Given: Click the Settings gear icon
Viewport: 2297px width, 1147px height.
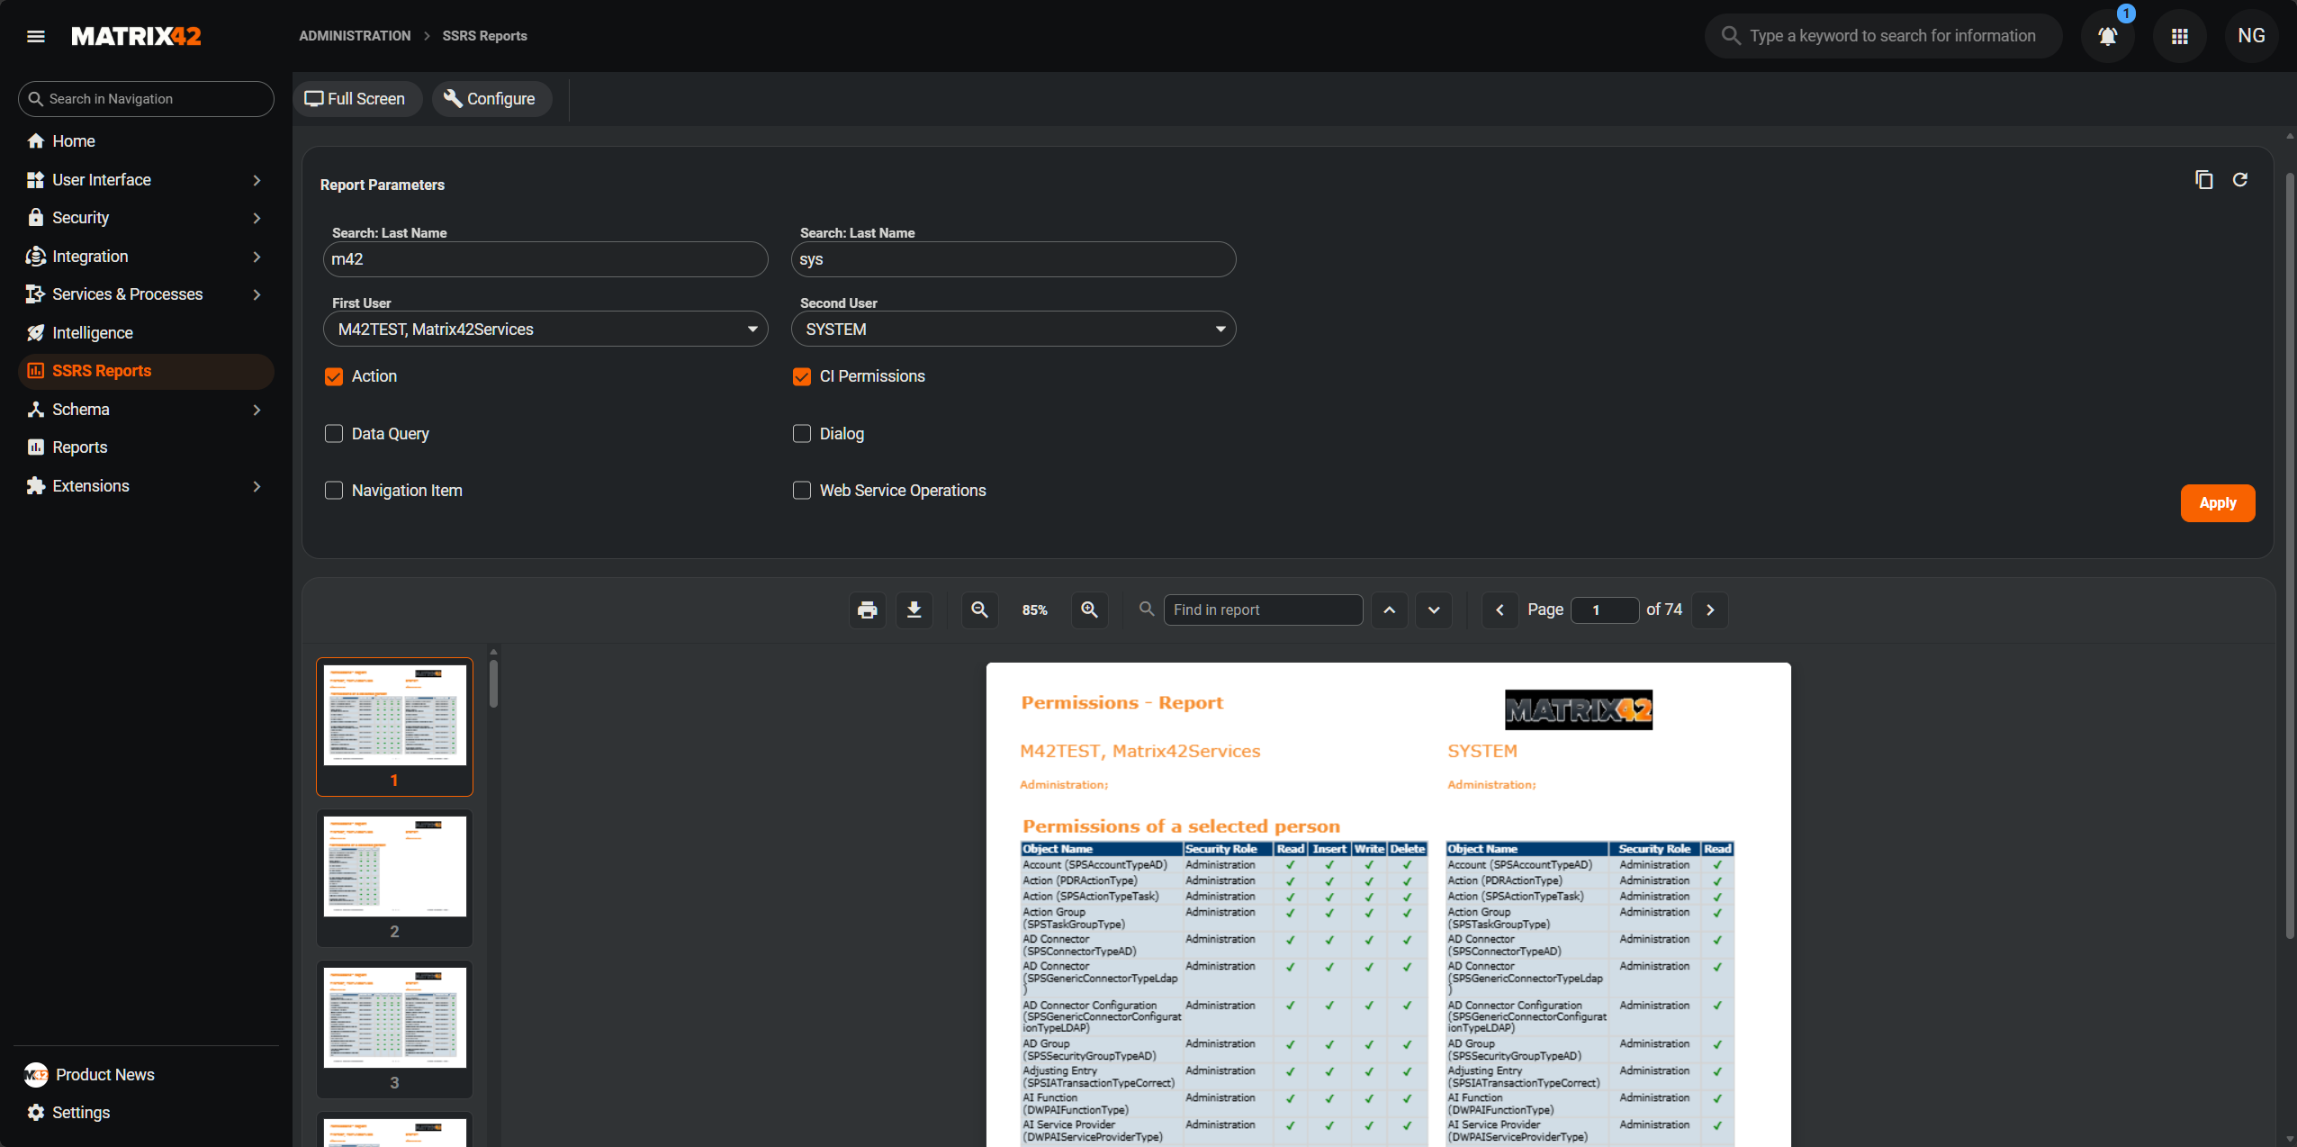Looking at the screenshot, I should click(36, 1113).
